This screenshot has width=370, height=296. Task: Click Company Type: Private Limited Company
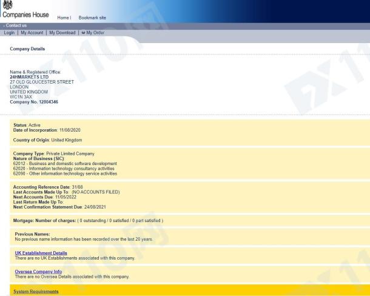pyautogui.click(x=54, y=153)
